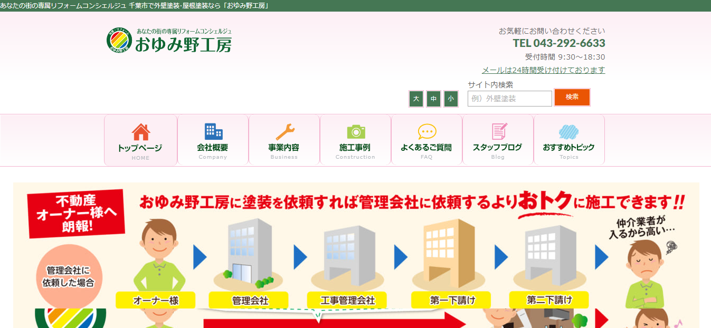Open the 施工事例 Construction menu label
711x328 pixels.
tap(355, 151)
